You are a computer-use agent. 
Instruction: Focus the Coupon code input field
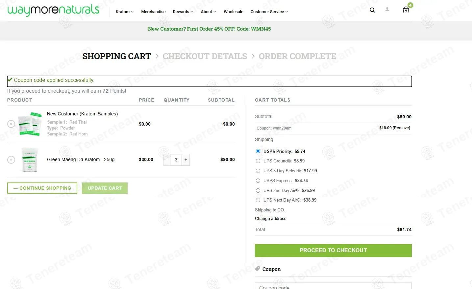[333, 285]
